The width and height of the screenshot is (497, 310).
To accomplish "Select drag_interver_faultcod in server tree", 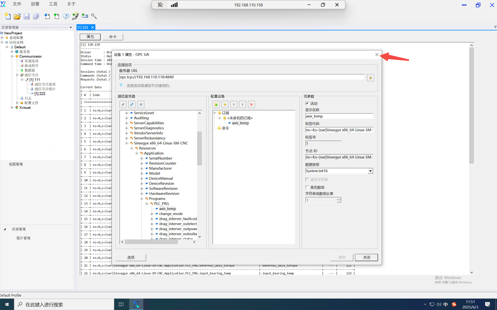I will (x=178, y=219).
